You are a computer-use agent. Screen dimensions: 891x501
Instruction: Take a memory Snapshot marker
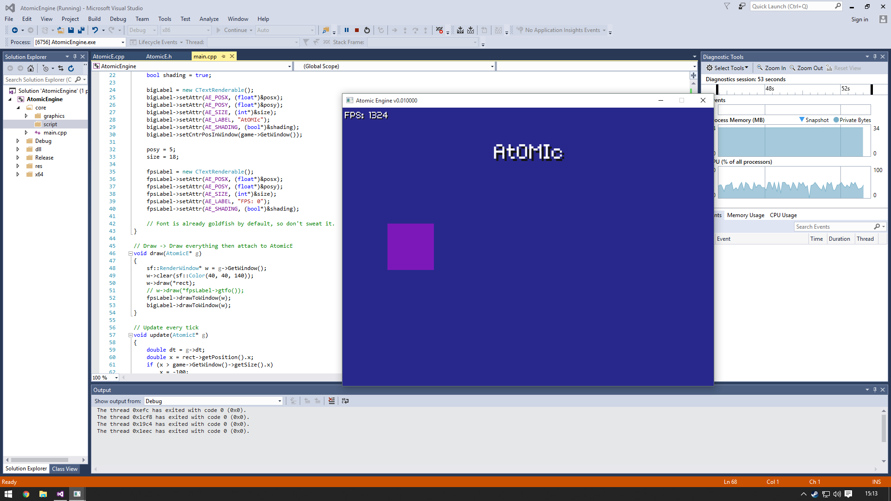tap(814, 120)
